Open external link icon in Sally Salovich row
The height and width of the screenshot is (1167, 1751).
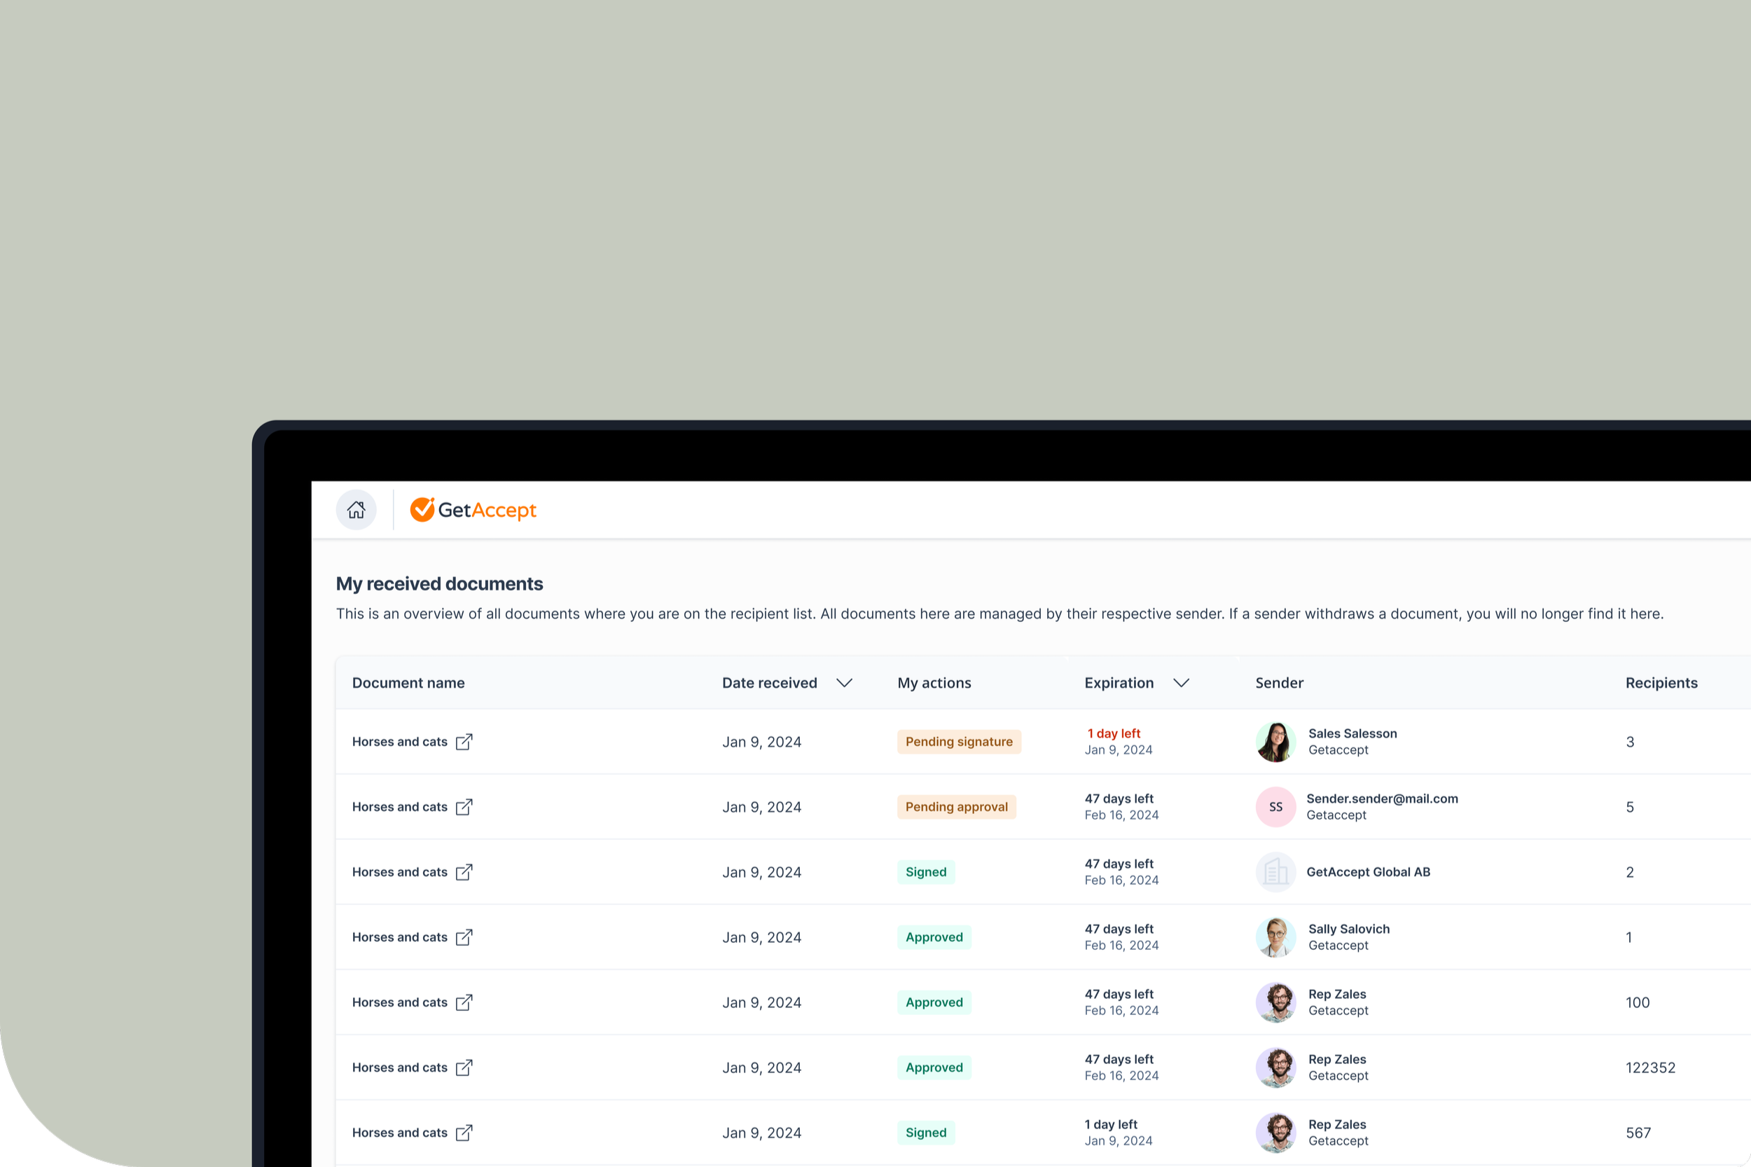464,937
